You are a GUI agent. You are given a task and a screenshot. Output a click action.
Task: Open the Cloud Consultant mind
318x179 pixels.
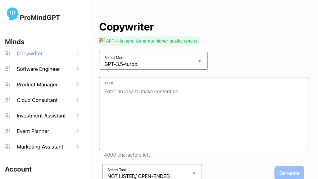click(37, 100)
